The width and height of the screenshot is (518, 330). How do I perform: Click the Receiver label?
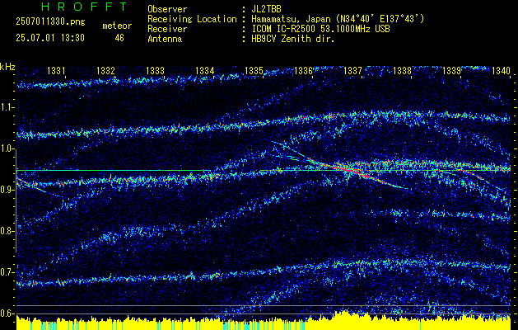point(167,29)
